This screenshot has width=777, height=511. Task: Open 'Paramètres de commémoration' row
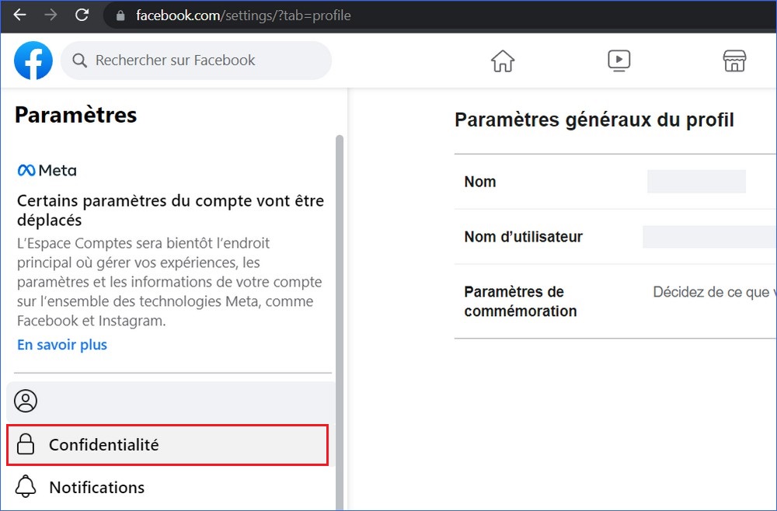click(614, 301)
